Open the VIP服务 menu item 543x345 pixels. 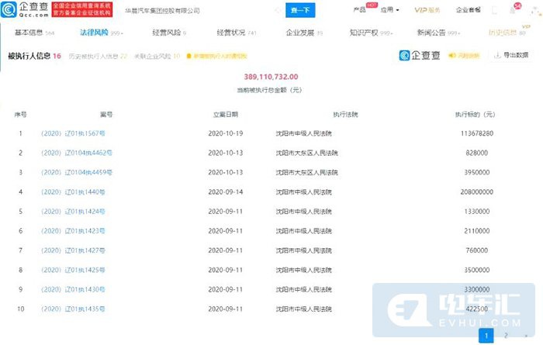point(427,10)
